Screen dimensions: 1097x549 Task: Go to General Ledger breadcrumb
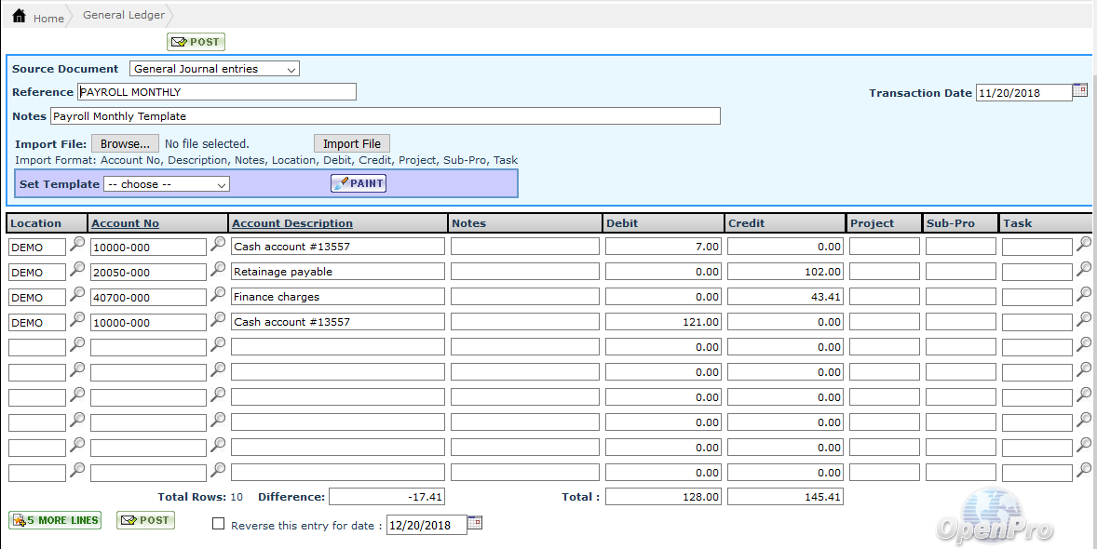(123, 16)
